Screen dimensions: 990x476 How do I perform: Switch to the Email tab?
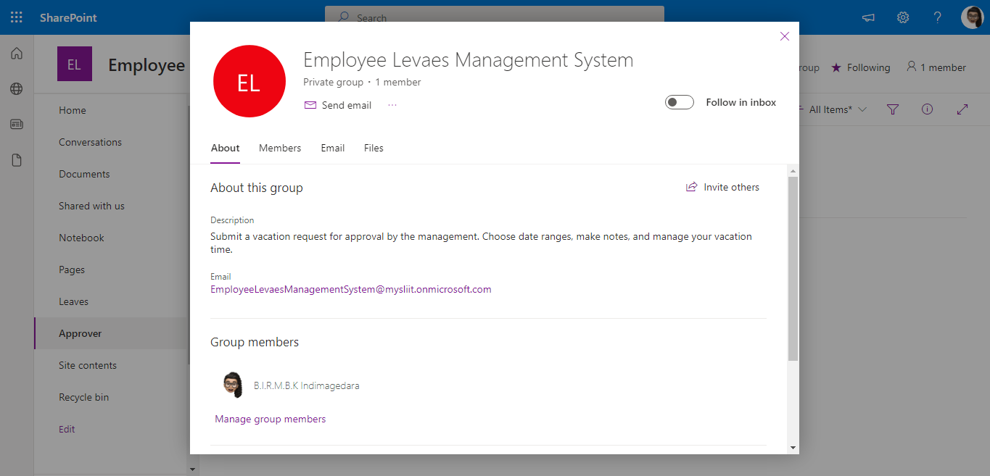coord(333,148)
